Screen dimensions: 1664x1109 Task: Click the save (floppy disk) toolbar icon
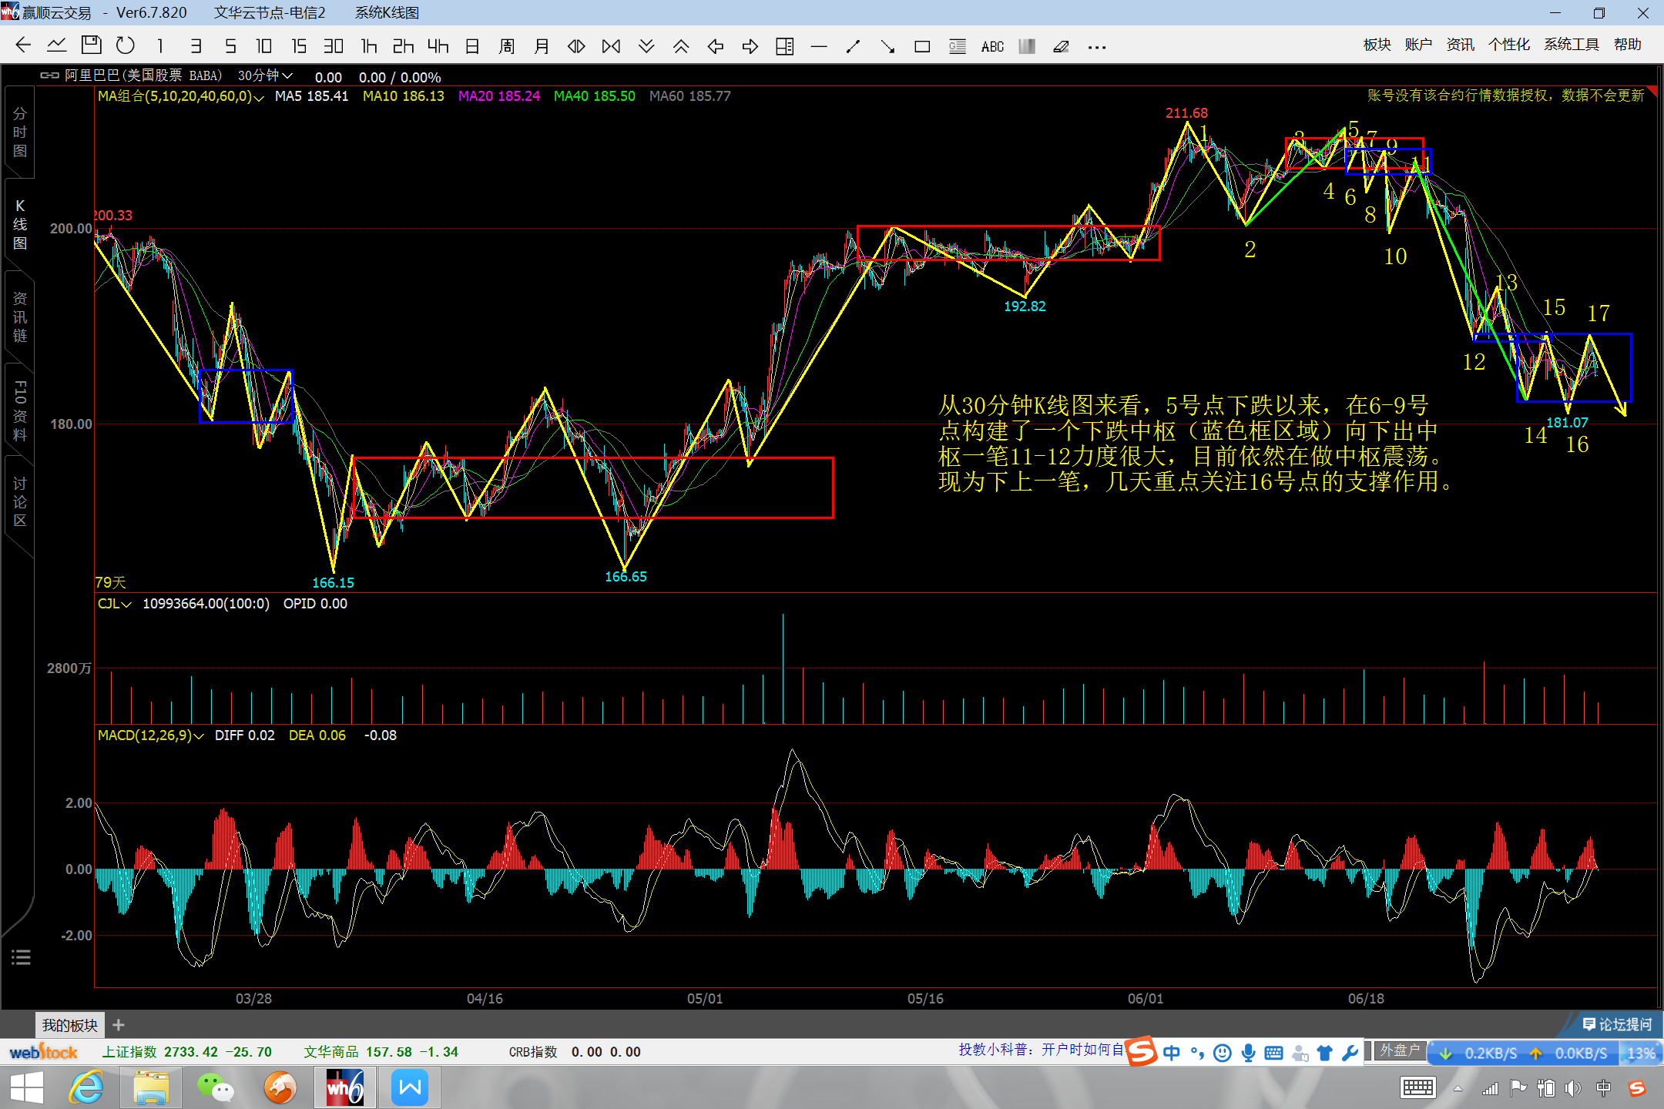(91, 45)
